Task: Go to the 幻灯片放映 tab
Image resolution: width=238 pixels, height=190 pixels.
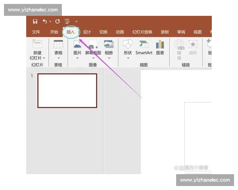Action: (142, 32)
